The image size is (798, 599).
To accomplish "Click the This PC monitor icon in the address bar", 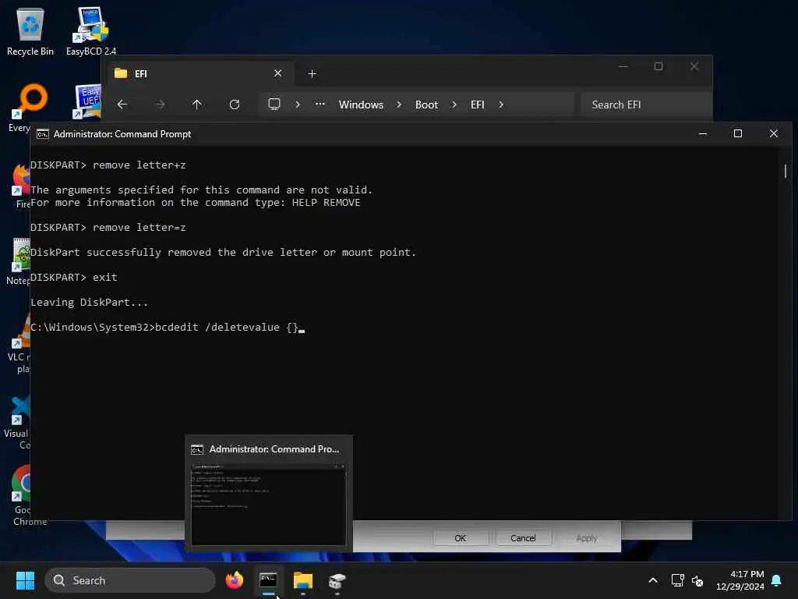I will coord(274,105).
